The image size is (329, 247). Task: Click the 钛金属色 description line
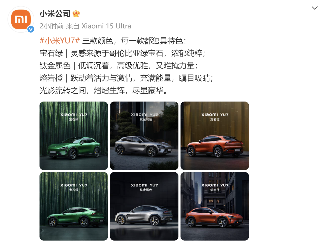pos(119,66)
